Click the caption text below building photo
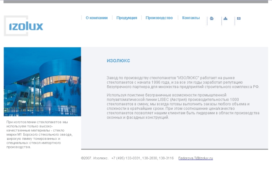The width and height of the screenshot is (272, 174). point(39,134)
